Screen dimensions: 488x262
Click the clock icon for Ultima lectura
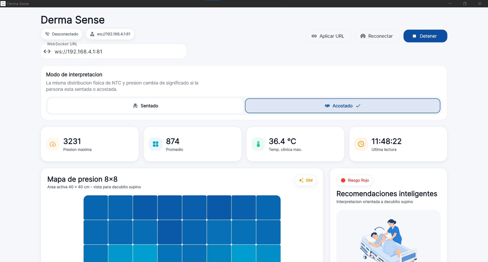tap(361, 144)
